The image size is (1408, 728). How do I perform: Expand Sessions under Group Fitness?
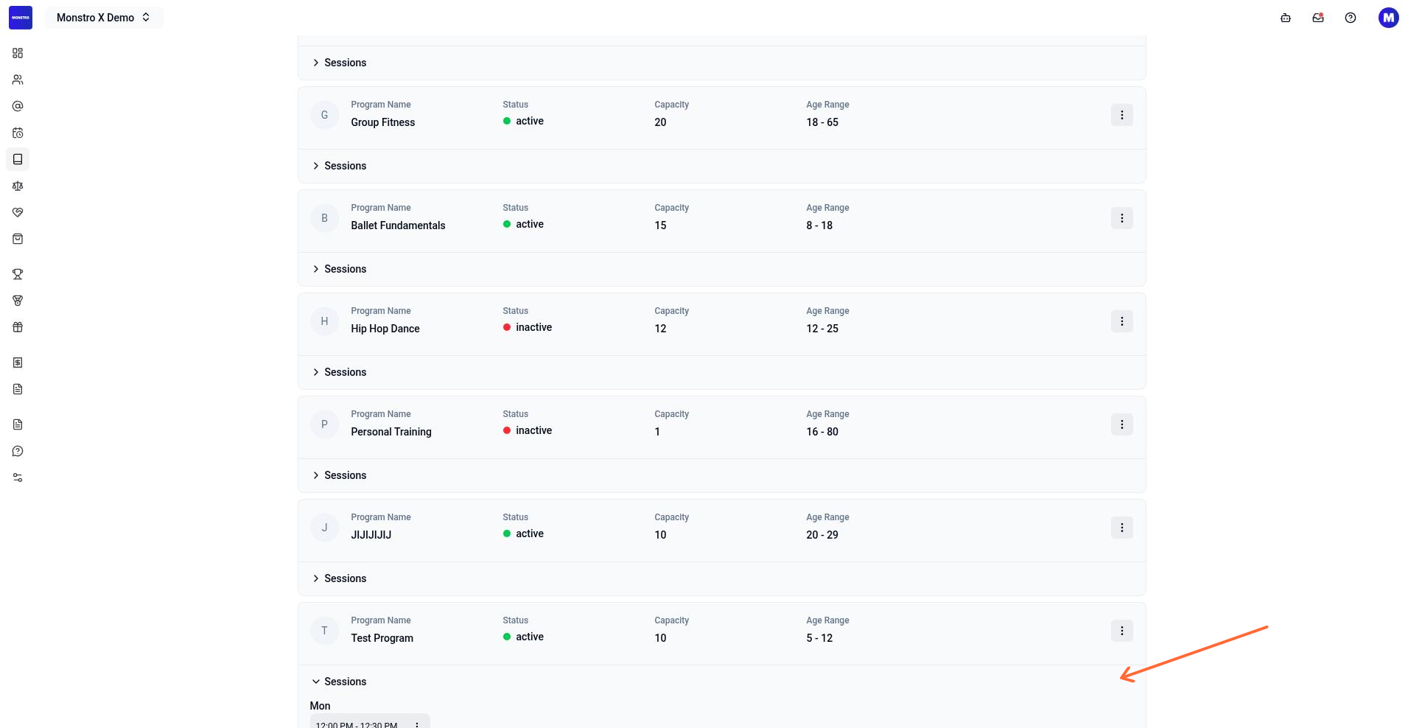coord(339,166)
